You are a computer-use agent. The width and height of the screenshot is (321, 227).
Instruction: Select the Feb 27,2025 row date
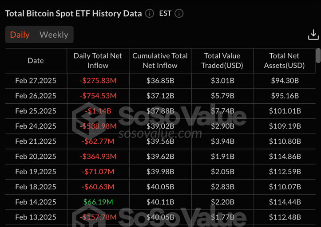(x=36, y=81)
